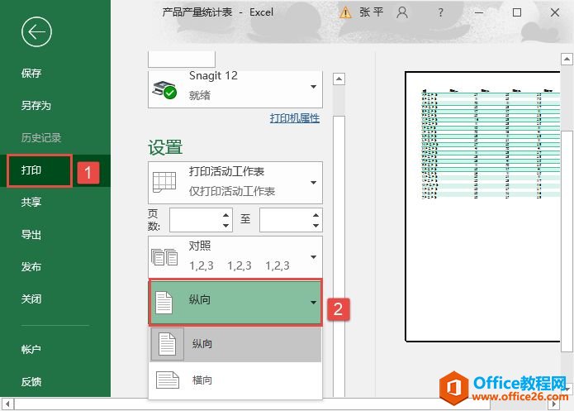Open the 帐户 page
This screenshot has width=574, height=411.
pos(31,350)
